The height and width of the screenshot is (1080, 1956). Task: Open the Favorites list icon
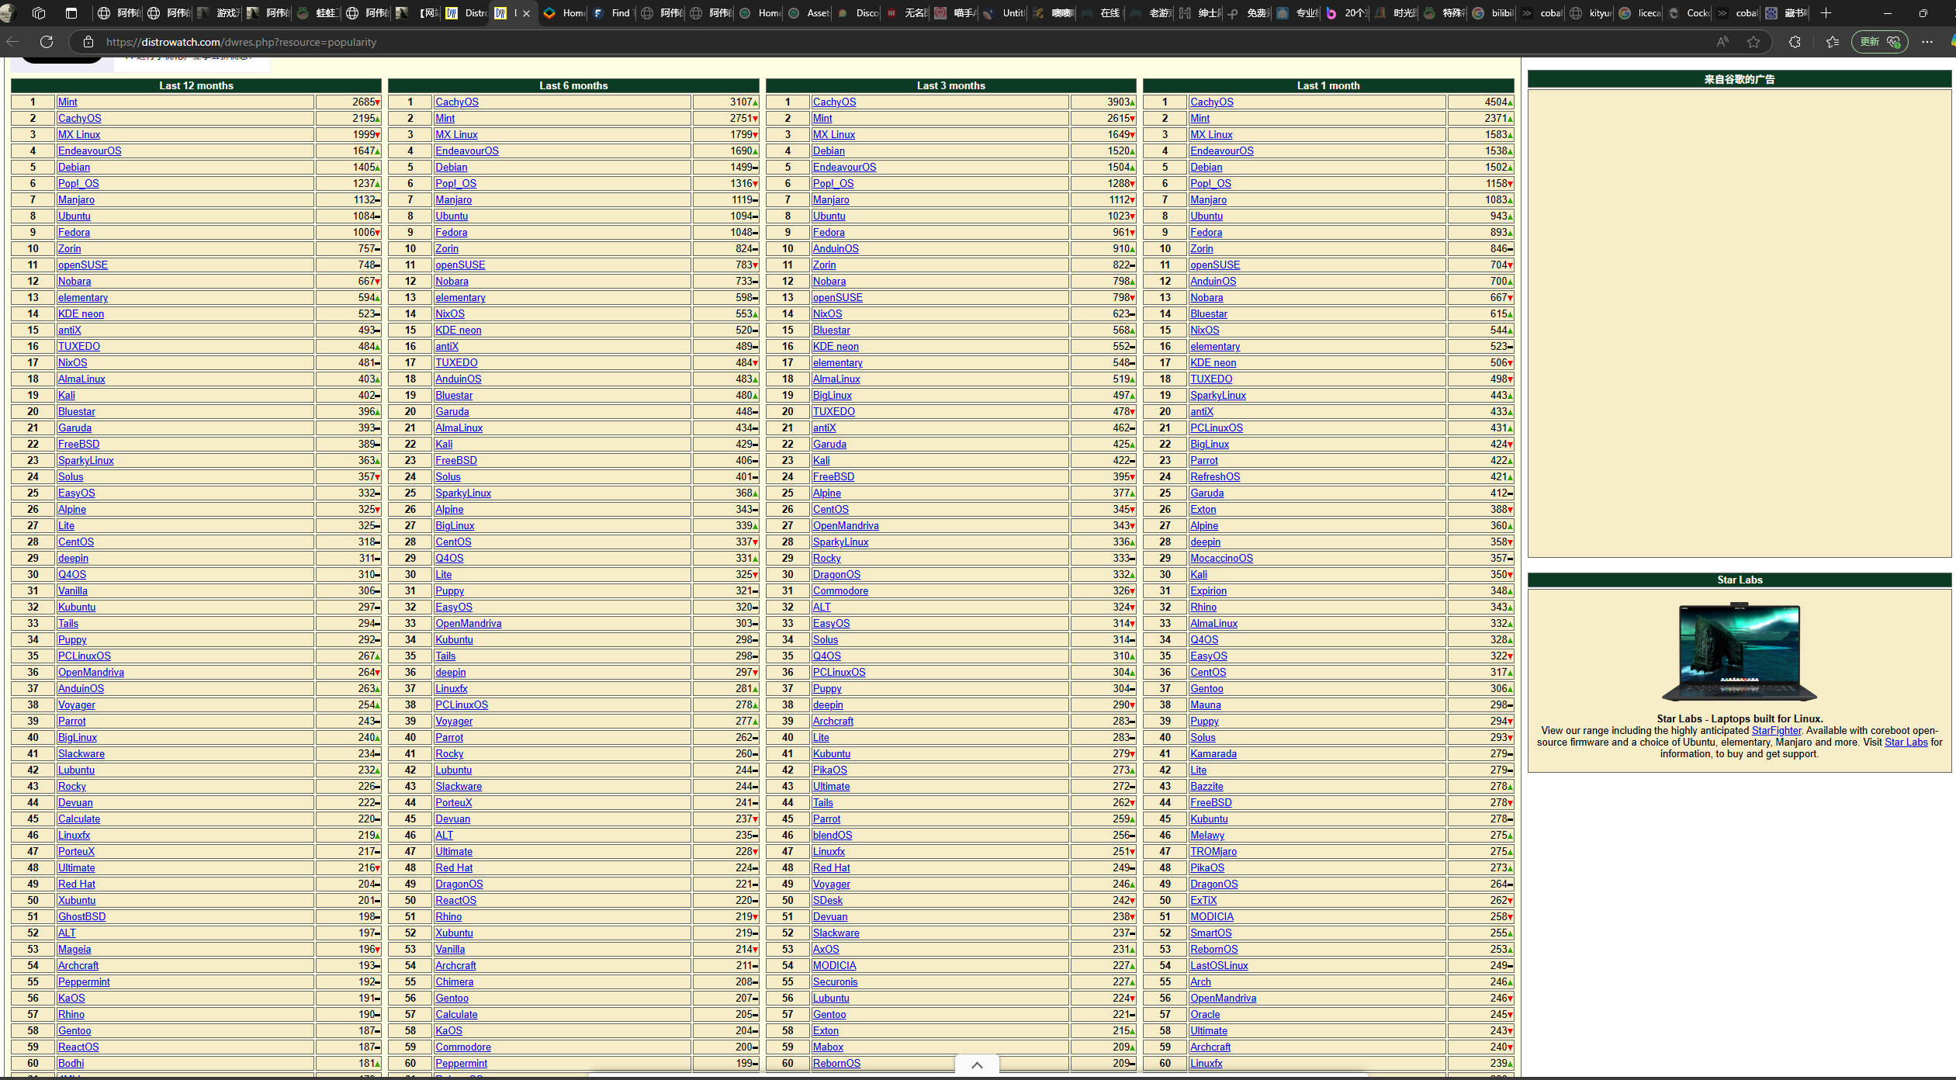pos(1833,42)
